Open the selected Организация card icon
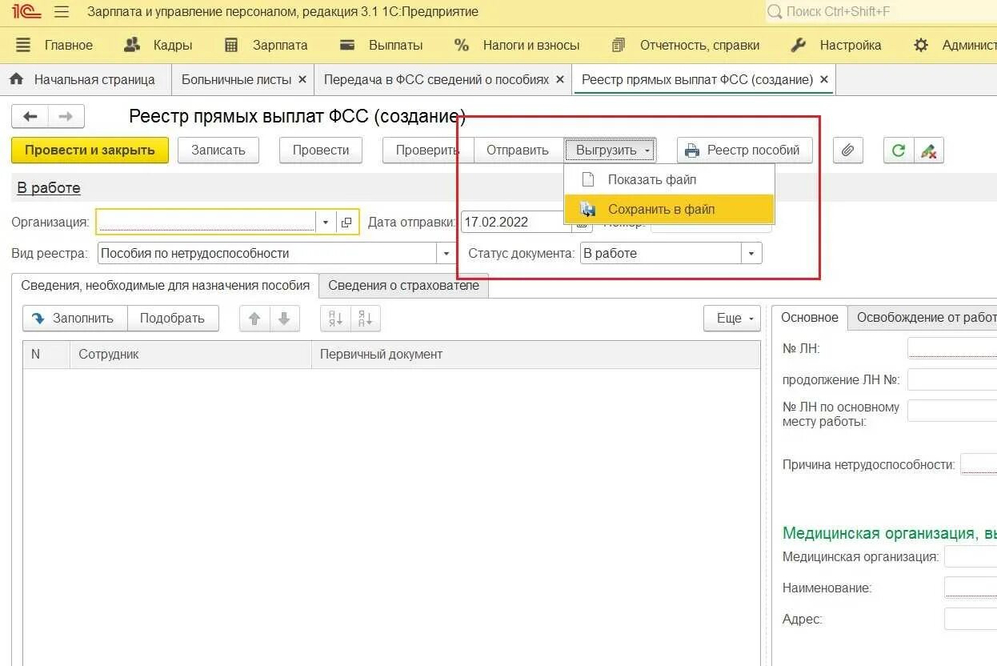997x666 pixels. coord(346,222)
